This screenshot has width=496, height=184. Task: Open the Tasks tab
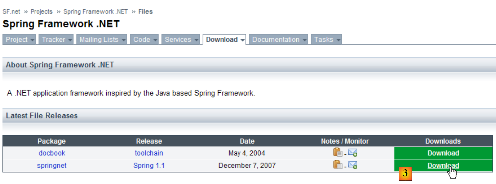pos(324,39)
